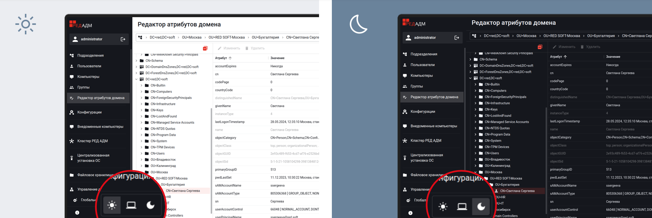Open Пользователи in the left panel's sidebar

(x=89, y=66)
